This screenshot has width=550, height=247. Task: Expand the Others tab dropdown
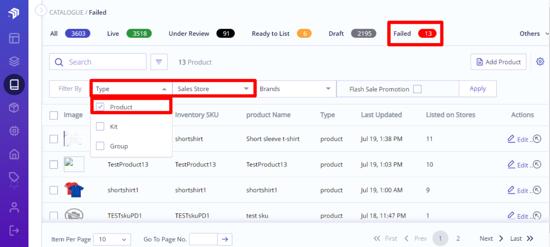point(534,34)
